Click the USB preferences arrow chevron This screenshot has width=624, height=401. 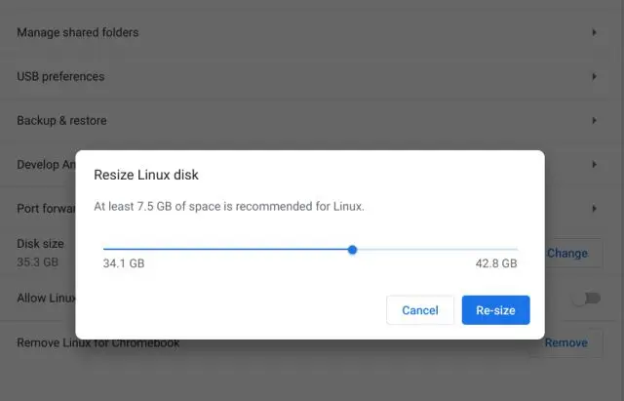[594, 76]
